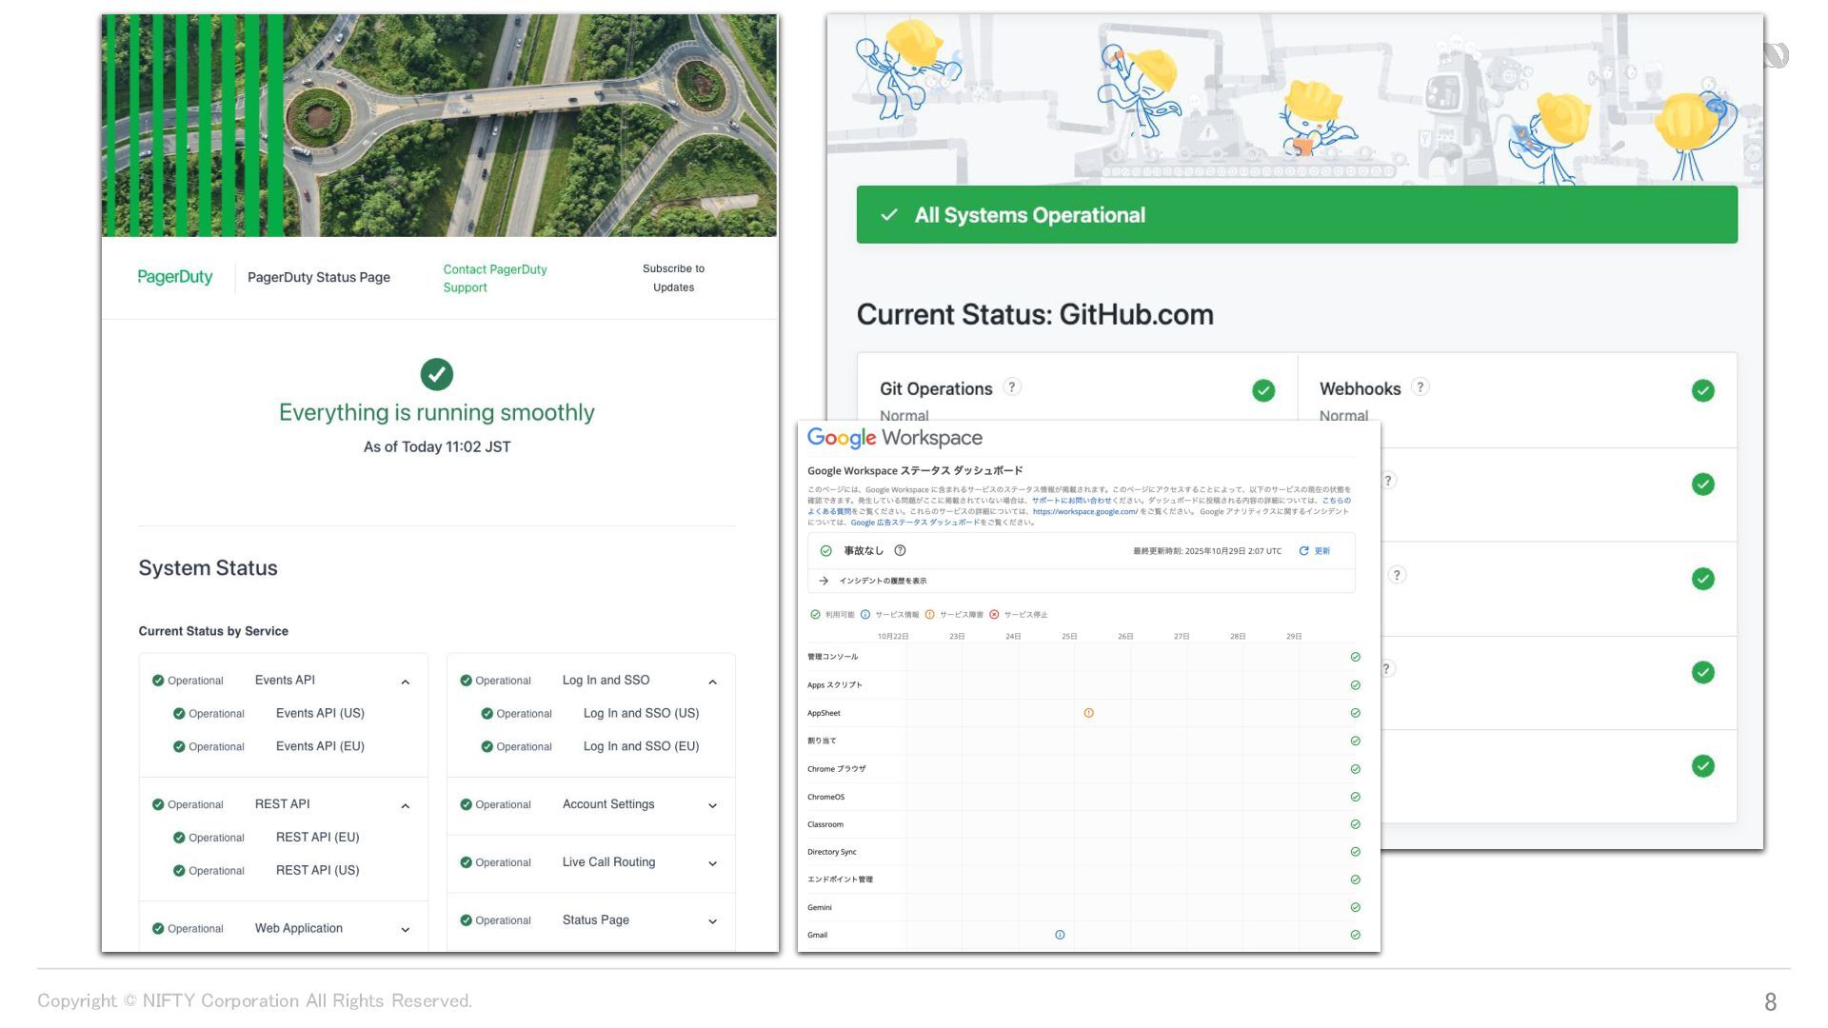Open Subscribe to Updates in PagerDuty header
Image resolution: width=1828 pixels, height=1028 pixels.
pyautogui.click(x=673, y=278)
